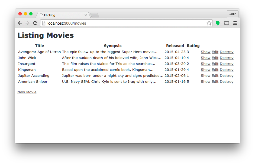Image resolution: width=255 pixels, height=165 pixels.
Task: Destroy the Avengers: Age of Ultron entry
Action: point(227,52)
